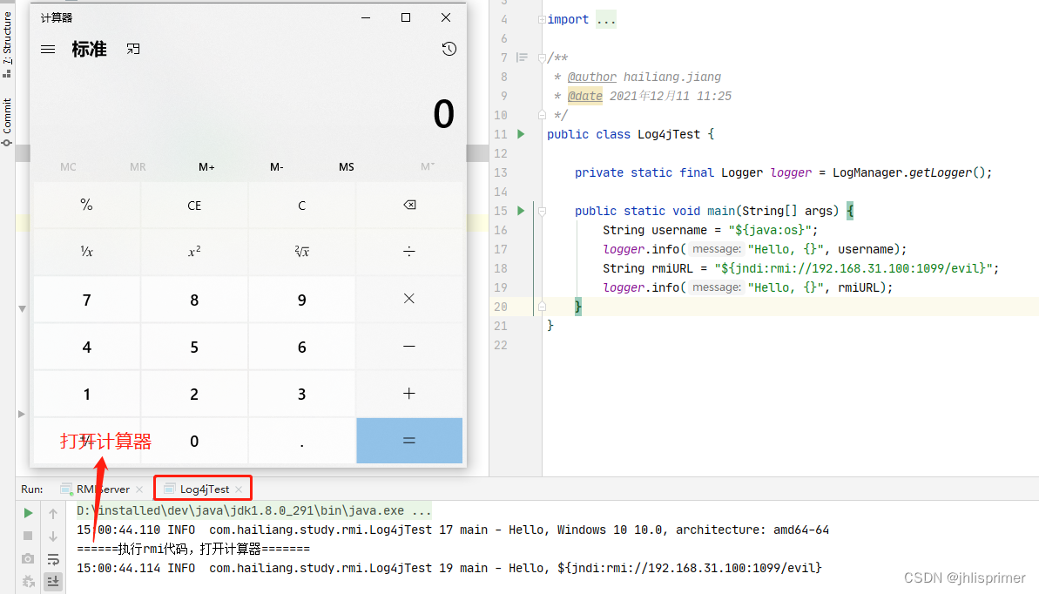Image resolution: width=1039 pixels, height=594 pixels.
Task: Click the digit 6 key
Action: pyautogui.click(x=301, y=347)
